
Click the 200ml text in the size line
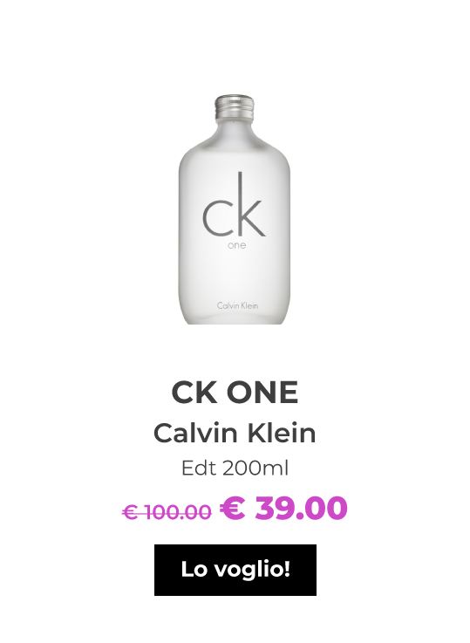[x=255, y=468]
